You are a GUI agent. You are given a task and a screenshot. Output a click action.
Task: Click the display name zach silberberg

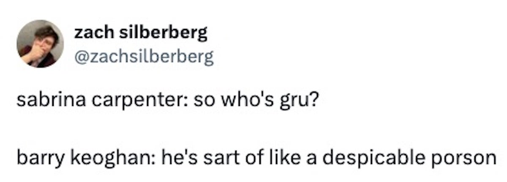tap(141, 33)
